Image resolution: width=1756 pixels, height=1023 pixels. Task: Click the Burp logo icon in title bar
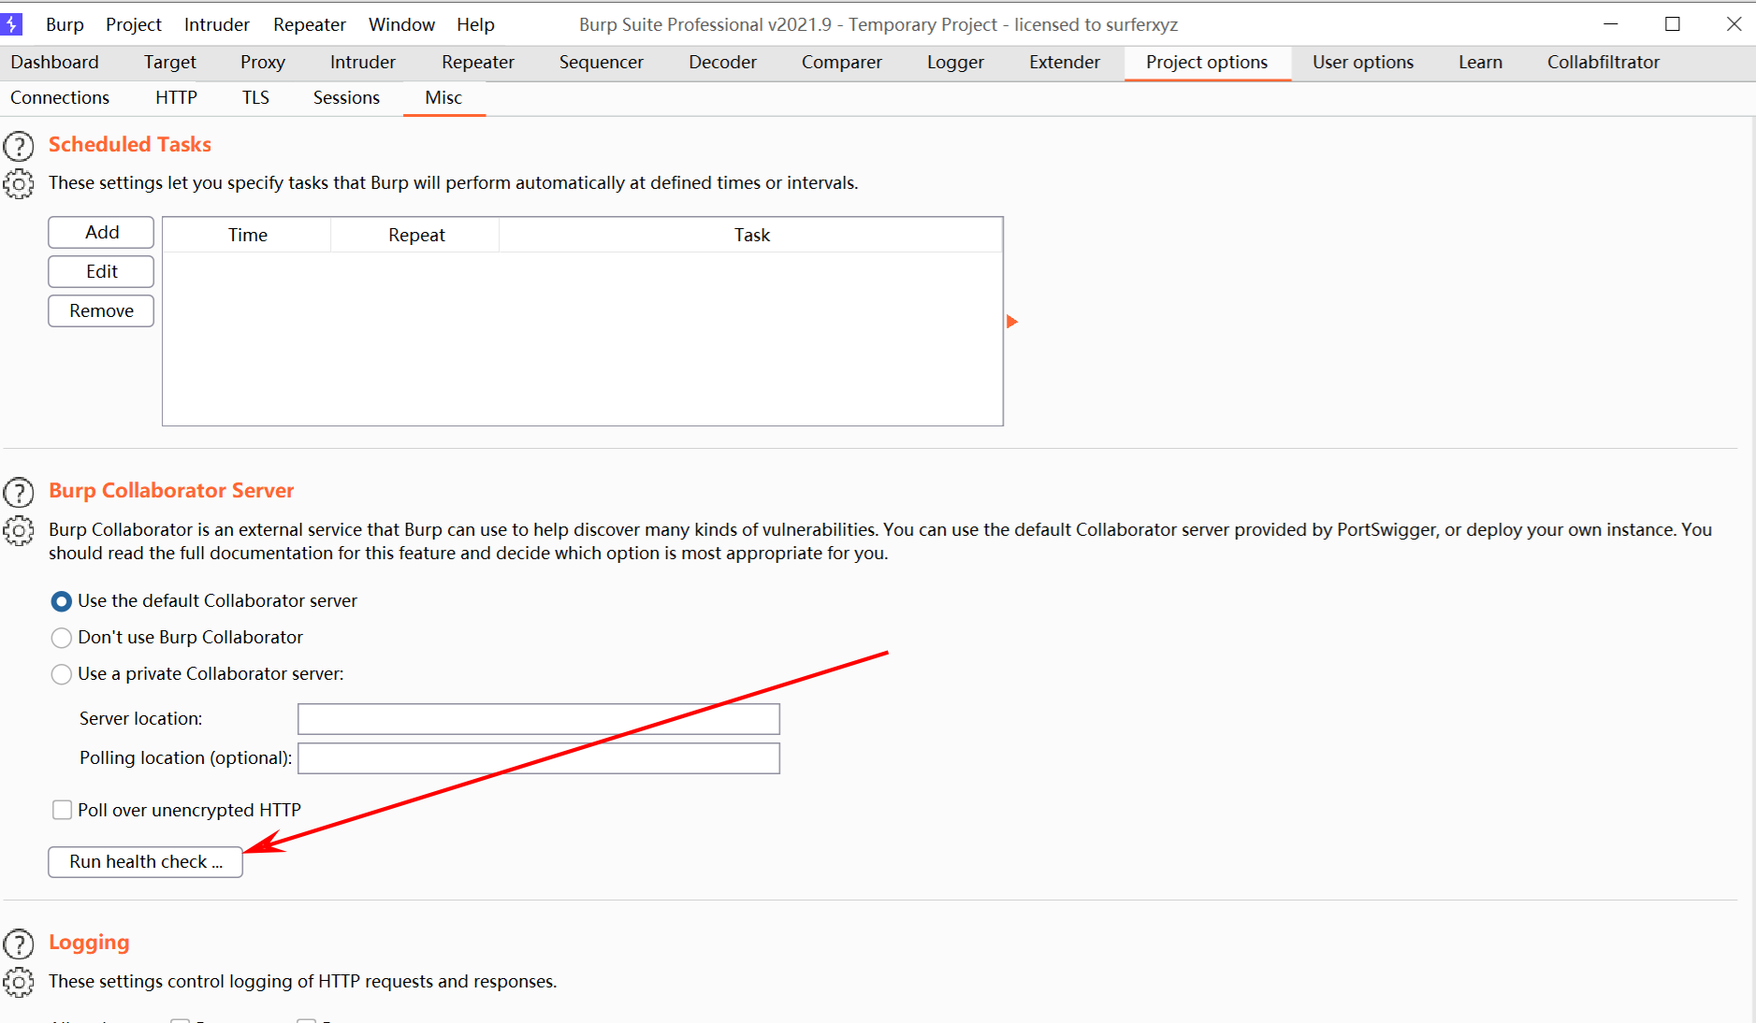[12, 24]
